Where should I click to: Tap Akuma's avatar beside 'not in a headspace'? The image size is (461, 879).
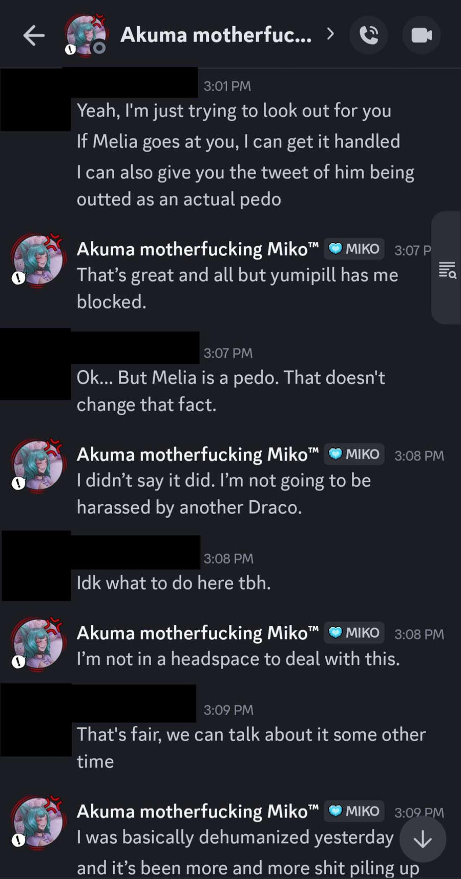[38, 645]
